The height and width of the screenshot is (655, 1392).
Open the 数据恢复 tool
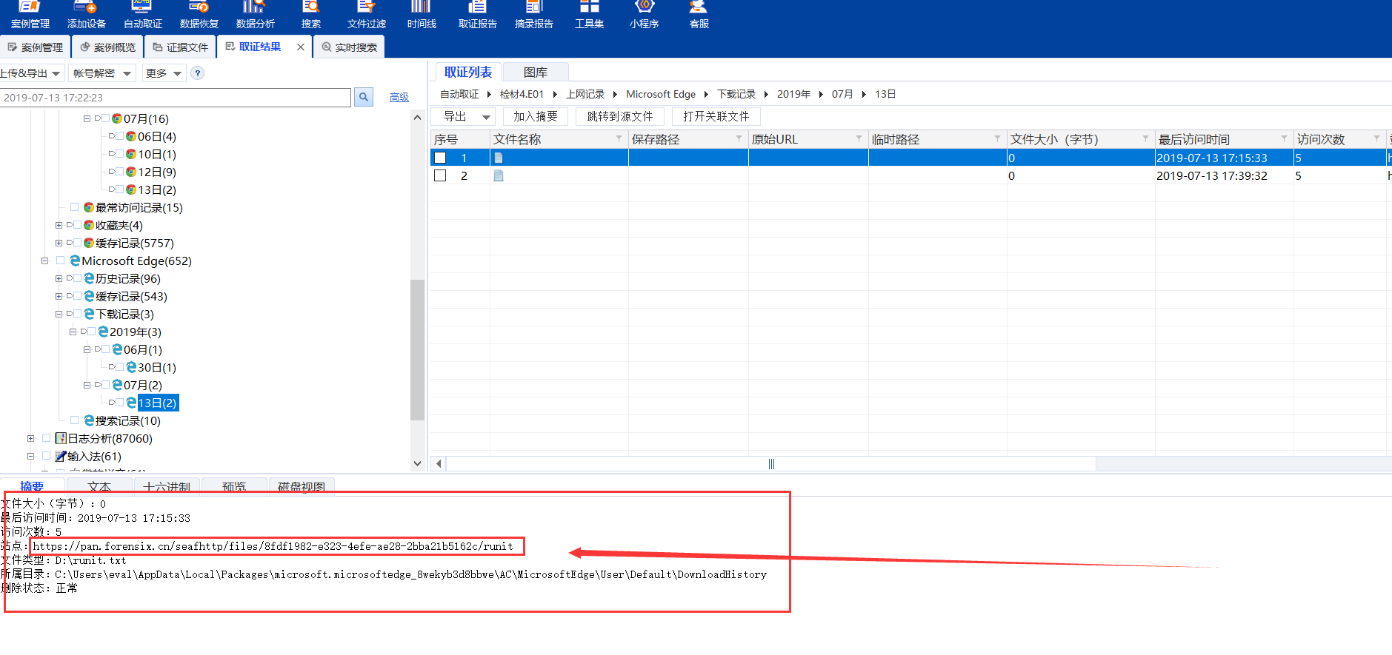(x=199, y=15)
